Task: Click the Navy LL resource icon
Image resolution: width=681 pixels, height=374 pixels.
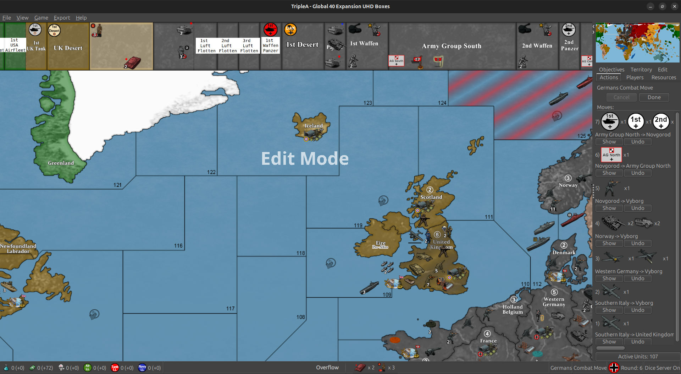Action: tap(142, 368)
